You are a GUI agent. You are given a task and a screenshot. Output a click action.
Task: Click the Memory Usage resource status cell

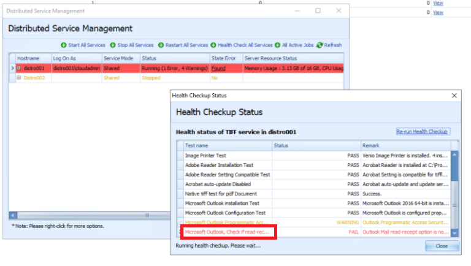pyautogui.click(x=293, y=68)
